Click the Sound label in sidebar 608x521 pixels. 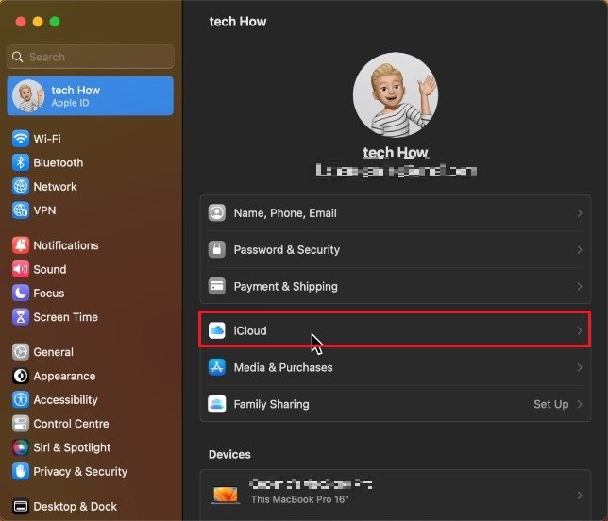pyautogui.click(x=50, y=269)
